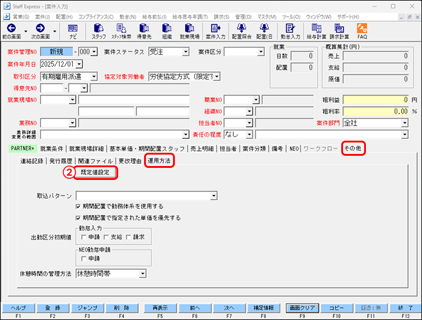Image resolution: width=422 pixels, height=320 pixels.
Task: Expand the 業務詳細変更の範囲 dropdown
Action: [x=186, y=134]
